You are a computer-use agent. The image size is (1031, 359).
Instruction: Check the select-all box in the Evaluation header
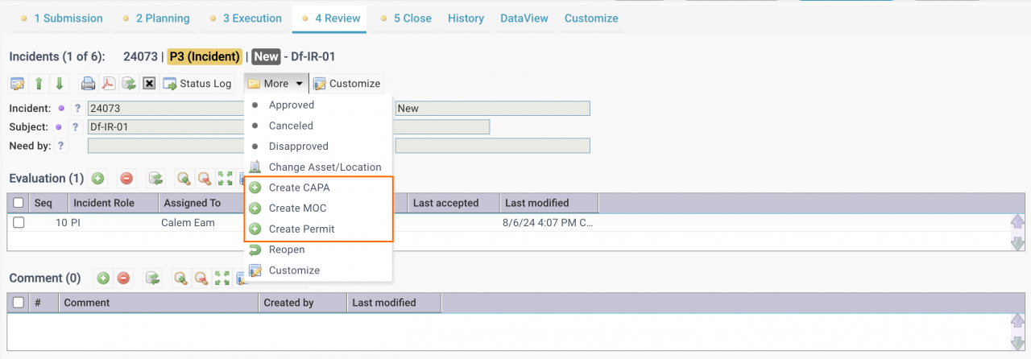[x=19, y=203]
